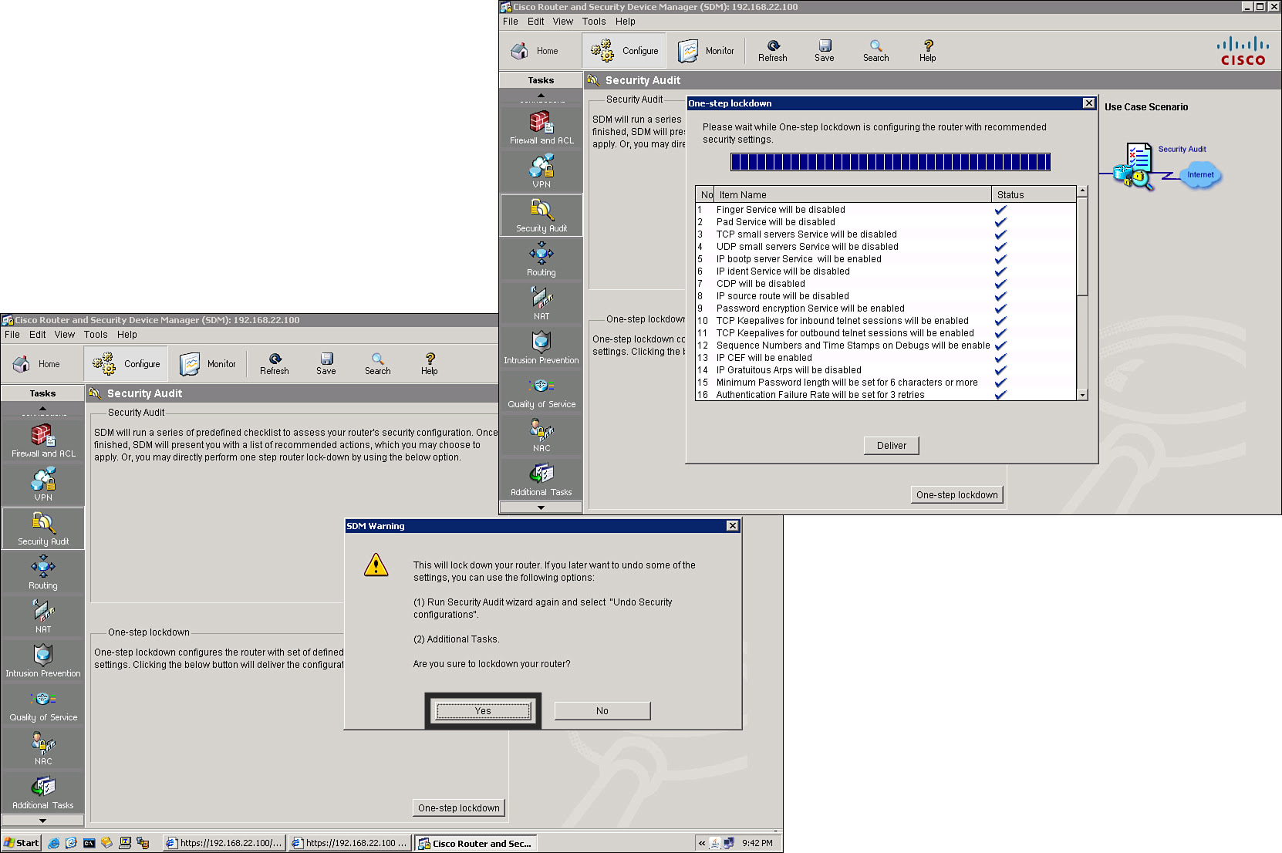Screen dimensions: 1282x853
Task: Open Edit menu in upper window
Action: tap(536, 22)
